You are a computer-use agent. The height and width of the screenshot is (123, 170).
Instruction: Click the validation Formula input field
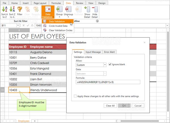(x=108, y=82)
